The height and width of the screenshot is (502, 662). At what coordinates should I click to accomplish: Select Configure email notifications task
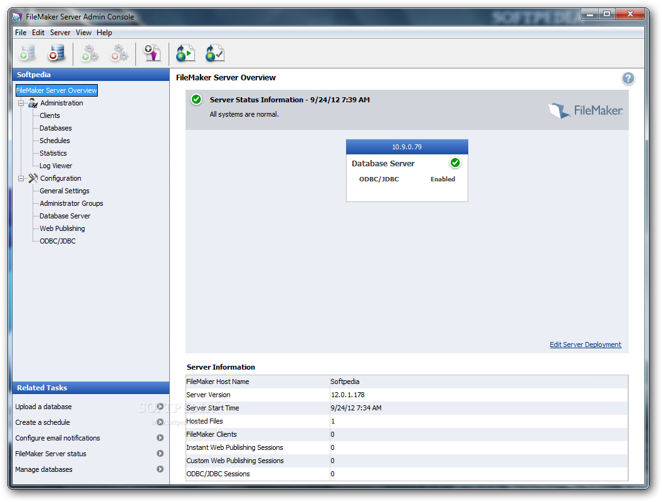58,438
